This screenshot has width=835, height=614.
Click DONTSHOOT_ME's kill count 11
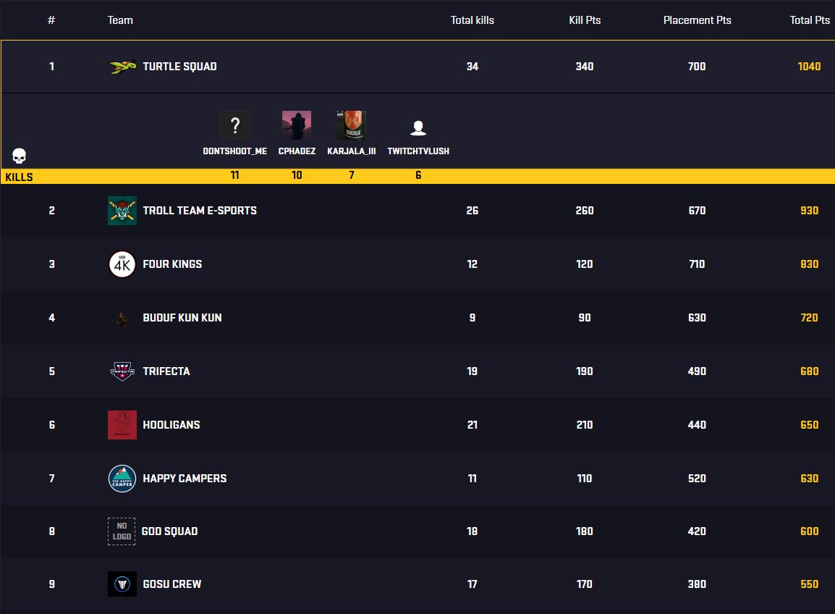(x=235, y=175)
